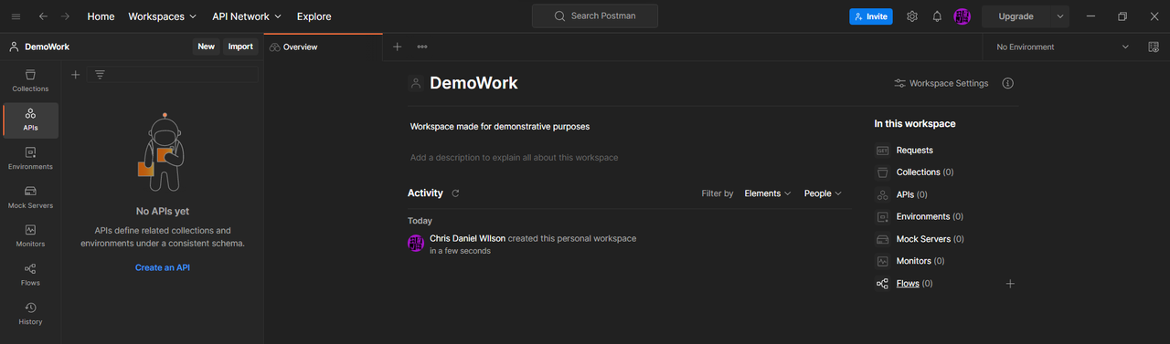Open a new tab with plus icon
Viewport: 1170px width, 344px height.
(x=397, y=47)
